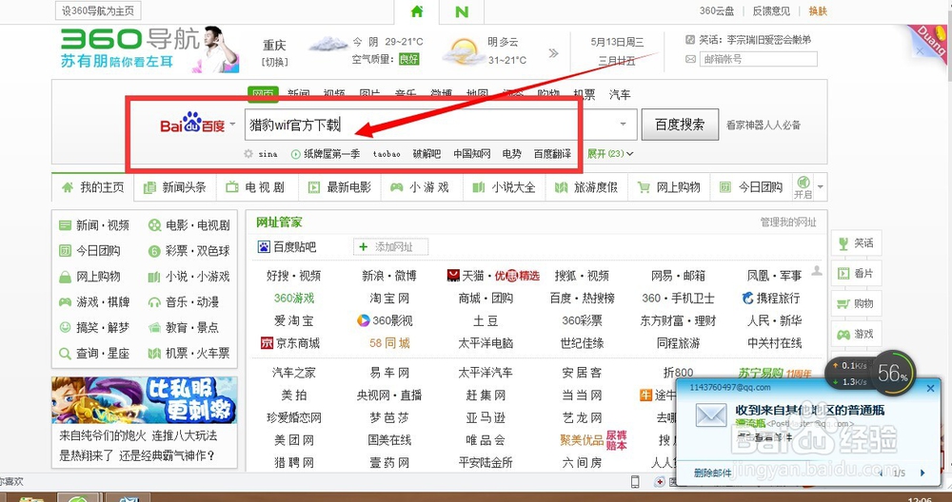The width and height of the screenshot is (952, 502).
Task: Toggle the 开启 speaker icon
Action: pos(803,186)
